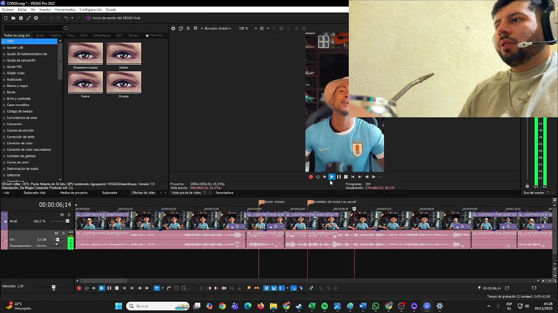
Task: Stop playback in the preview transport
Action: tap(346, 177)
